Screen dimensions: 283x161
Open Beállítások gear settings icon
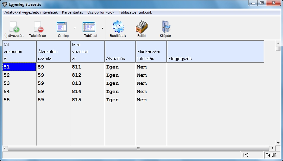[x=118, y=27]
